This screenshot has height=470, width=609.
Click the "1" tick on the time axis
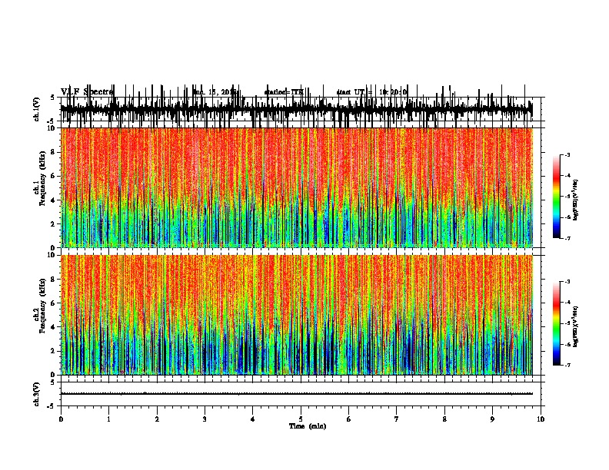pyautogui.click(x=108, y=419)
